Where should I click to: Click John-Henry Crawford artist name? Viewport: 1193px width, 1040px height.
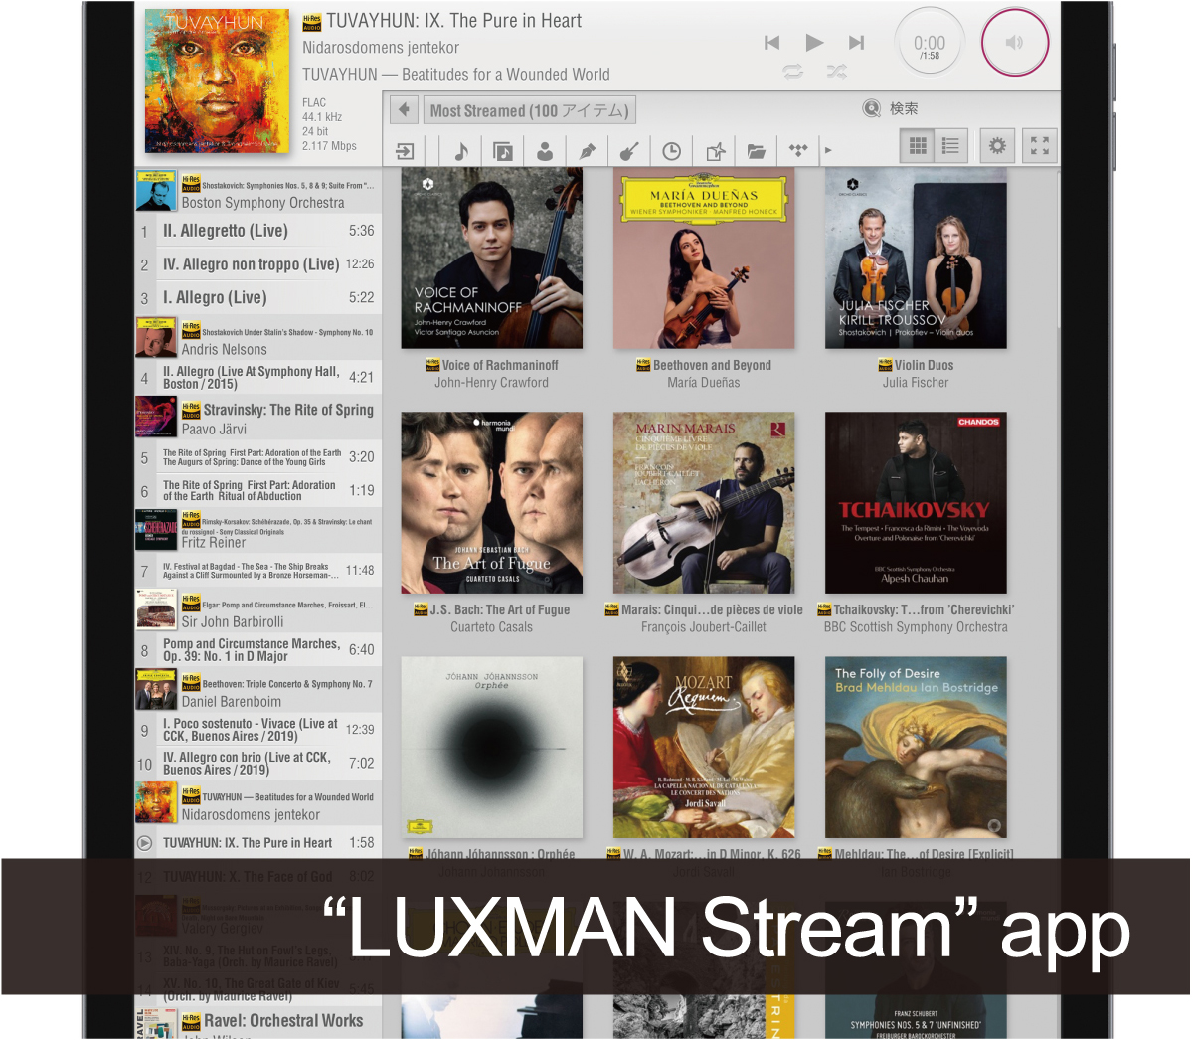[491, 383]
